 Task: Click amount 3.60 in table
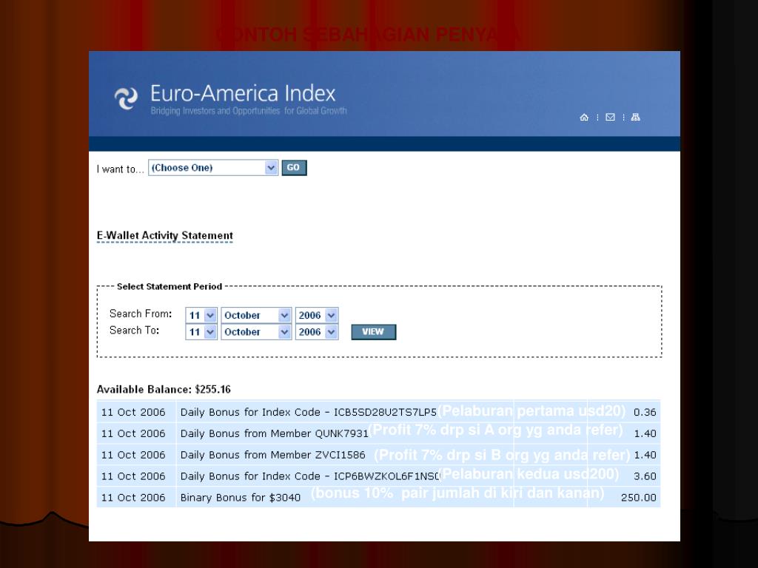(645, 476)
